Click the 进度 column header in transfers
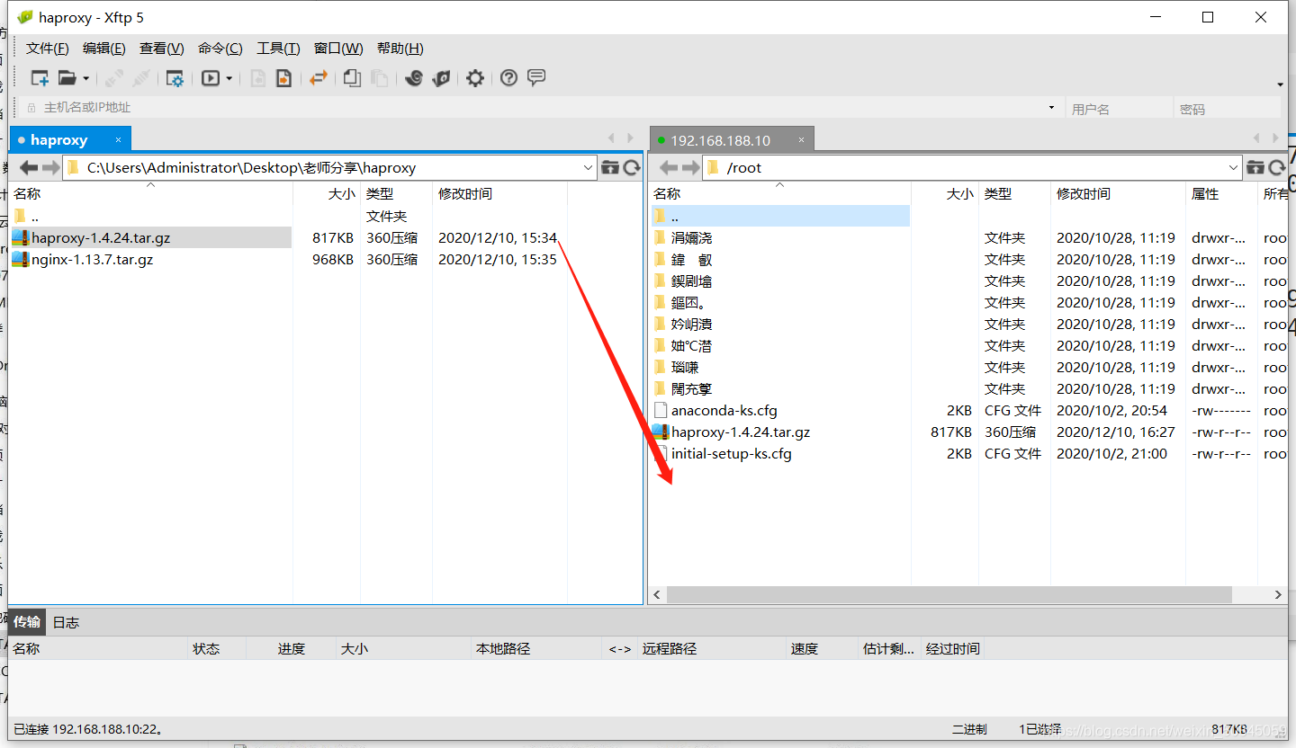The image size is (1296, 748). [292, 648]
